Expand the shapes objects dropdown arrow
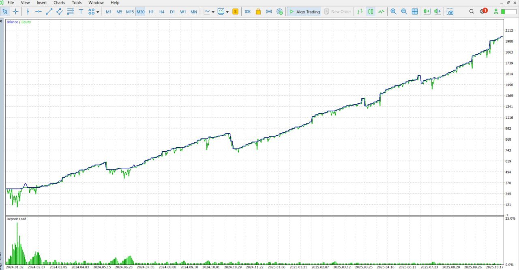 click(x=98, y=12)
